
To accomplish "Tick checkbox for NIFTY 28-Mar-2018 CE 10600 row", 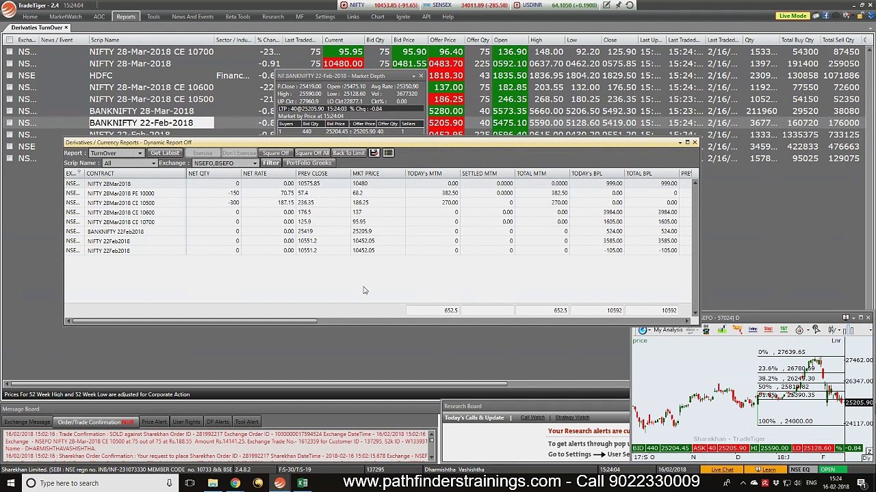I will 10,87.
